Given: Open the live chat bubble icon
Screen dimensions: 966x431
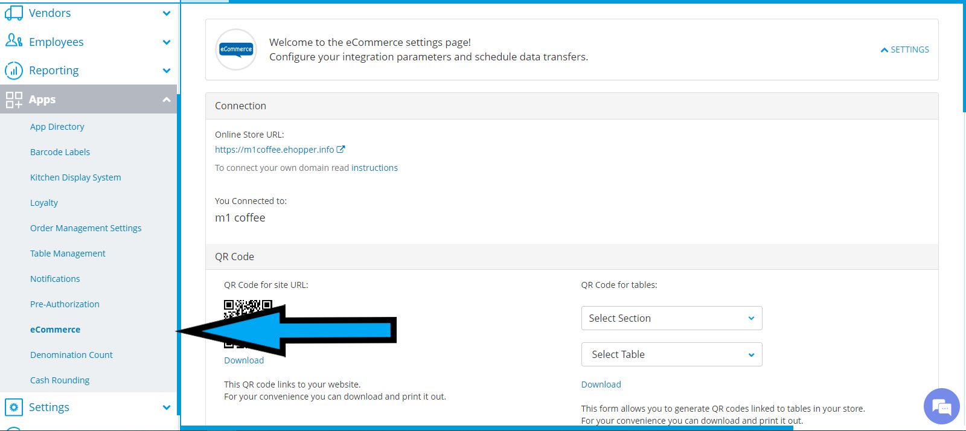Looking at the screenshot, I should click(x=942, y=406).
